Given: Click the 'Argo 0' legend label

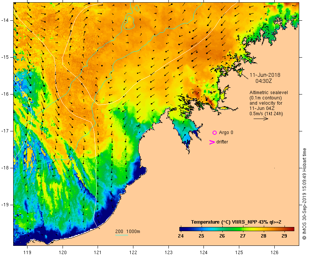Looking at the screenshot, I should point(226,133).
